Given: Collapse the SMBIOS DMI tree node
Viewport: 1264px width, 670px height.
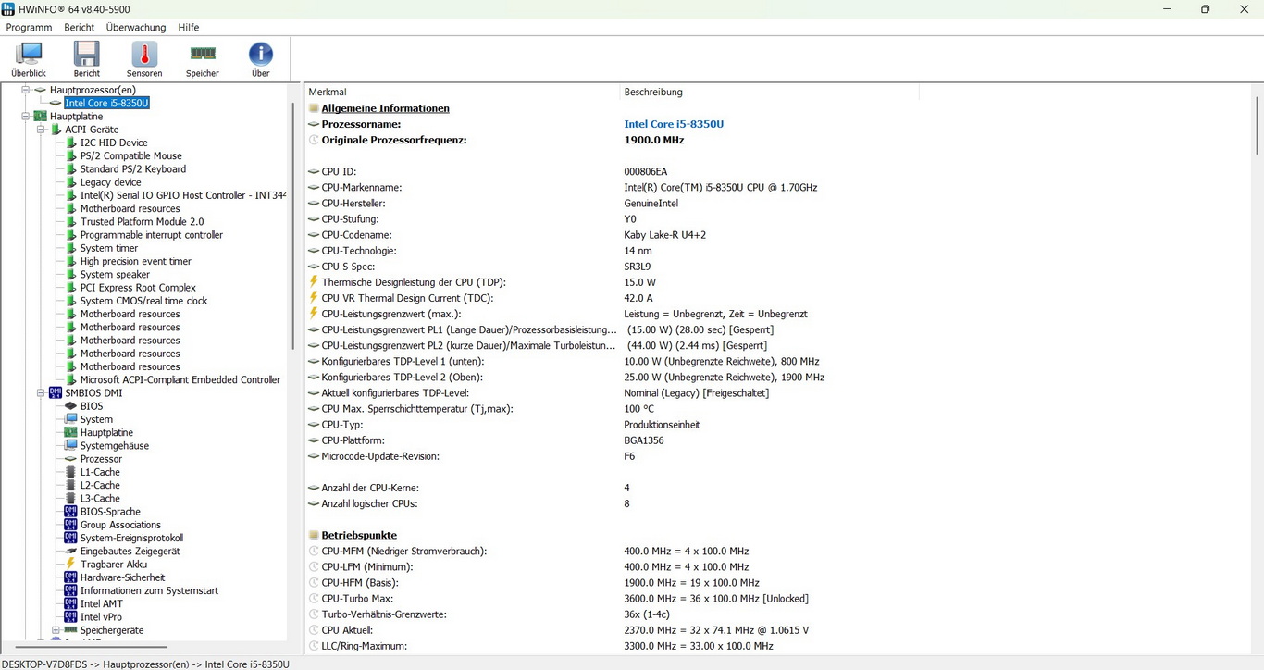Looking at the screenshot, I should pos(41,393).
